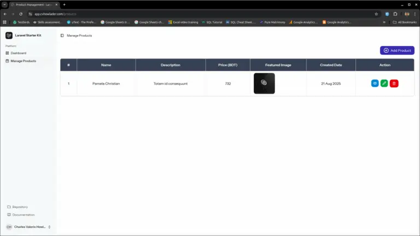
Task: Open a new browser tab
Action: (x=64, y=4)
